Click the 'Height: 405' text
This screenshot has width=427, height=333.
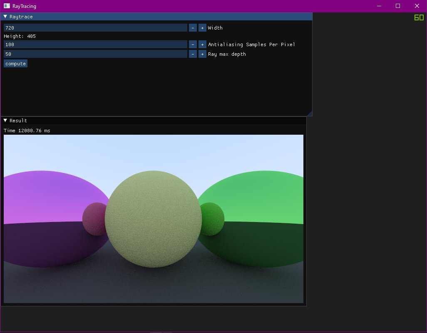[20, 36]
